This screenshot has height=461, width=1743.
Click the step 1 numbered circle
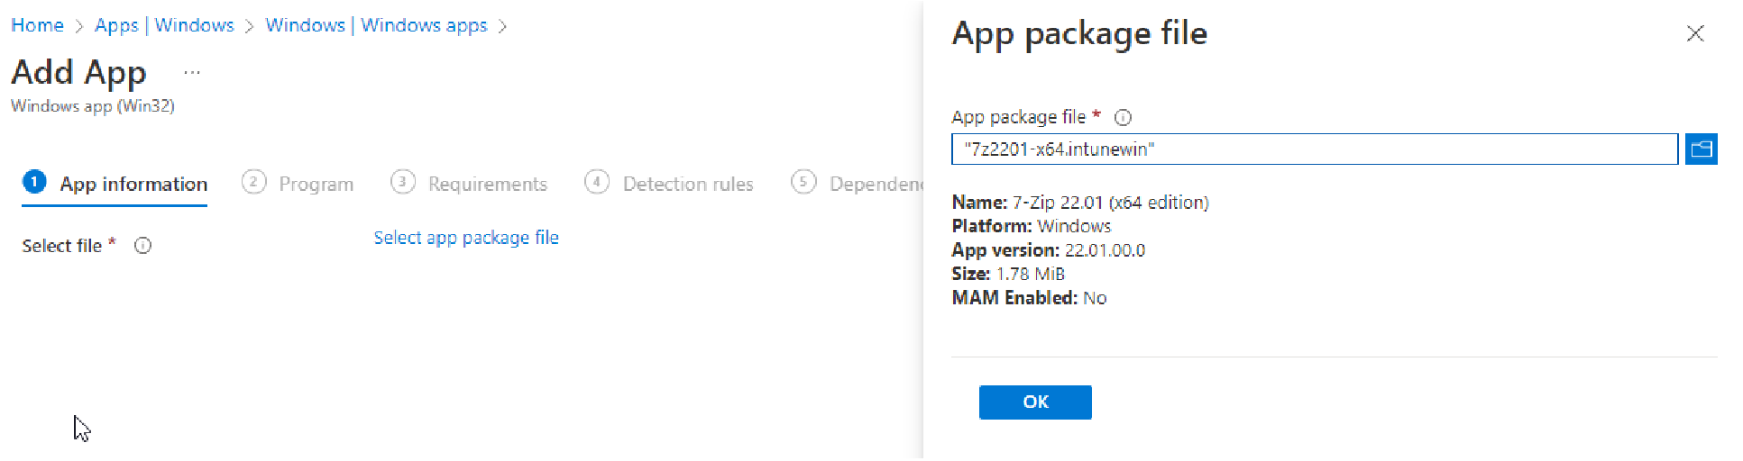(34, 183)
